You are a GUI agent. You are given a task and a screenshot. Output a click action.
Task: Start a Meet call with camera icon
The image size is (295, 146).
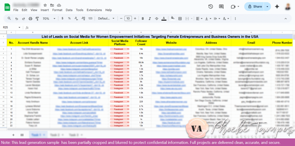click(233, 7)
